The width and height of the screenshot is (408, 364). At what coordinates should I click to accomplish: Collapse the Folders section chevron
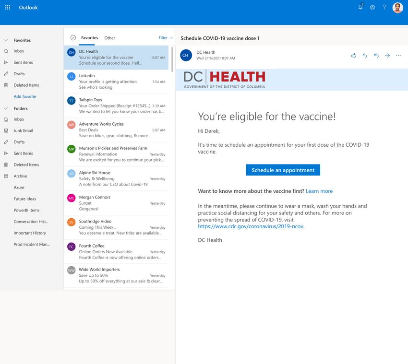6,108
